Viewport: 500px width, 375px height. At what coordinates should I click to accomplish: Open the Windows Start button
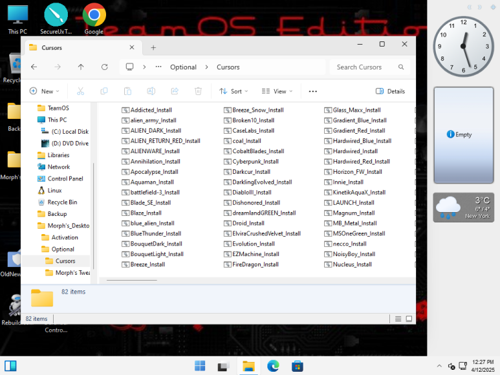pyautogui.click(x=200, y=366)
